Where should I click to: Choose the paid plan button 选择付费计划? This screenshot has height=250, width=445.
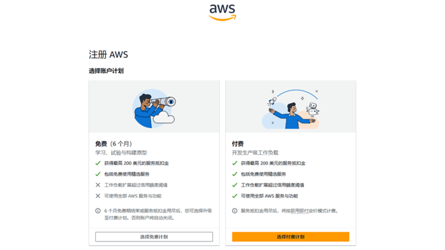coord(291,237)
